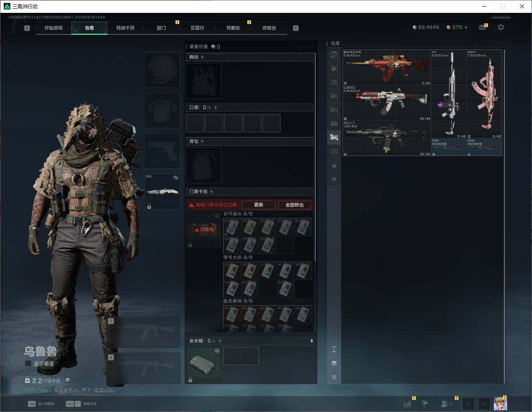
Task: Click the empty helmet equipment slot
Action: pos(162,70)
